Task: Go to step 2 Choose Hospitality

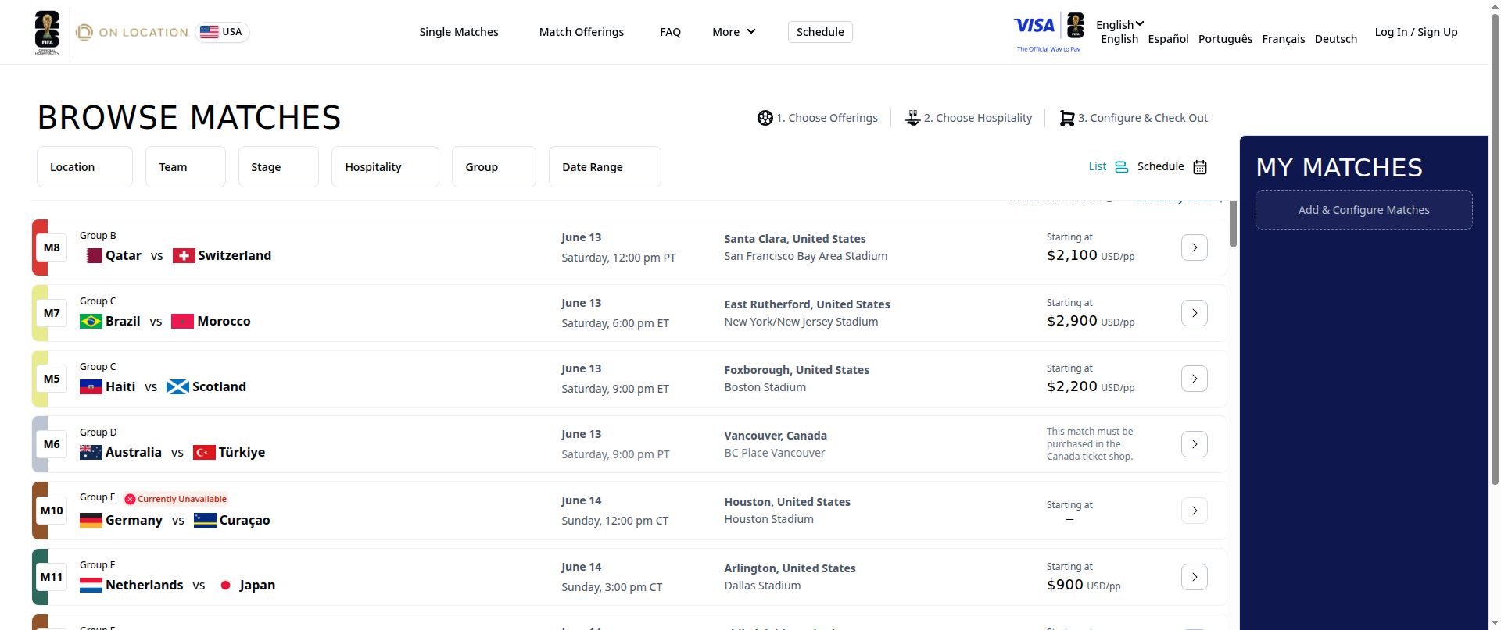Action: click(x=969, y=118)
